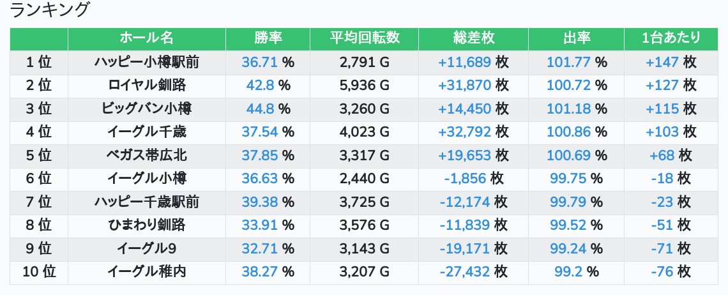Image resolution: width=728 pixels, height=295 pixels.
Task: Click the イーグル稚内 hall name
Action: point(146,272)
